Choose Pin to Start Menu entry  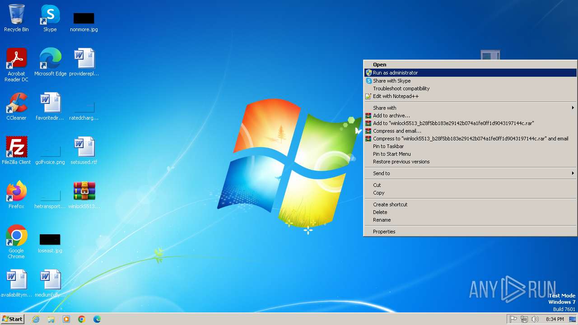(x=471, y=154)
